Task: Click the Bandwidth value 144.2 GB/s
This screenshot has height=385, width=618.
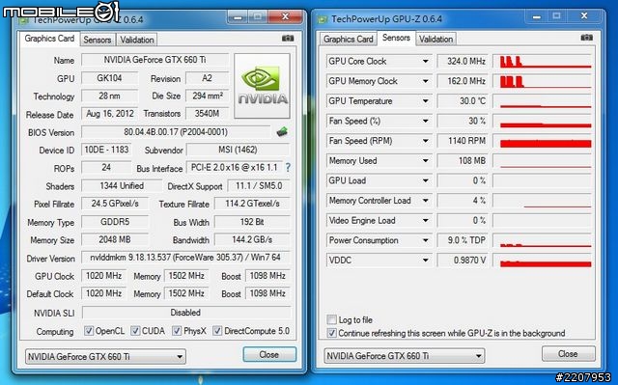Action: pos(252,239)
